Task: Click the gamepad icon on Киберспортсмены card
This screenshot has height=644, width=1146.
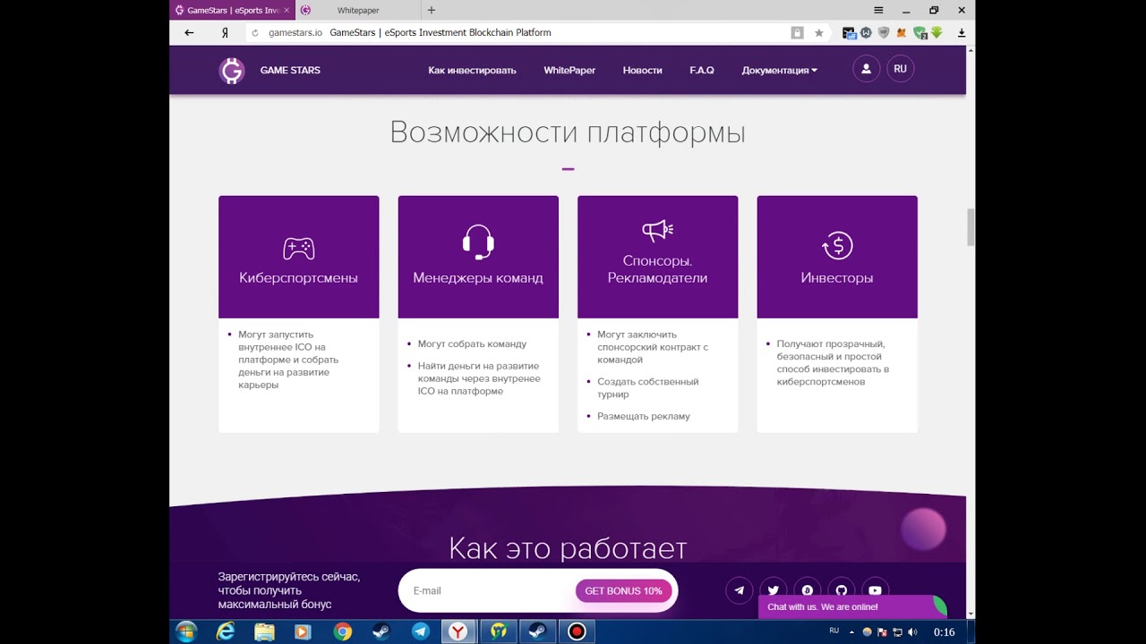Action: [x=298, y=248]
